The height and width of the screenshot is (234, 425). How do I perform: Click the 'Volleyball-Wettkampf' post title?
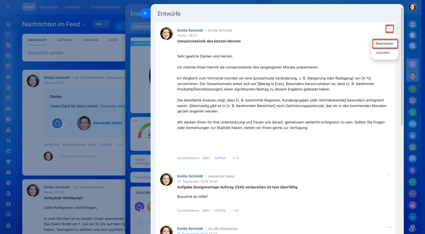[63, 198]
